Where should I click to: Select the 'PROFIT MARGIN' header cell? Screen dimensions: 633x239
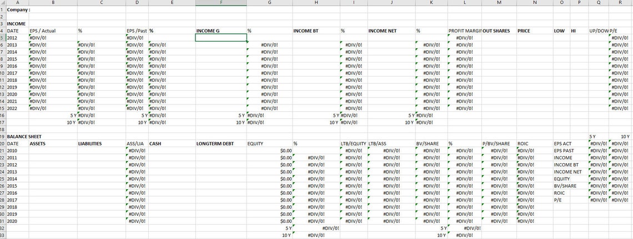tap(464, 30)
